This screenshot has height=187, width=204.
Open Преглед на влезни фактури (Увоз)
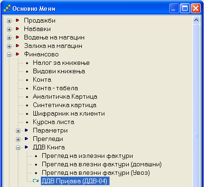pyautogui.click(x=96, y=173)
